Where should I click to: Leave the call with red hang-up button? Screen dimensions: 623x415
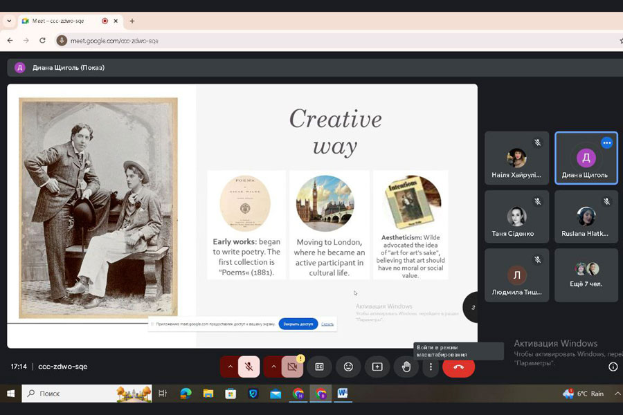(x=458, y=367)
